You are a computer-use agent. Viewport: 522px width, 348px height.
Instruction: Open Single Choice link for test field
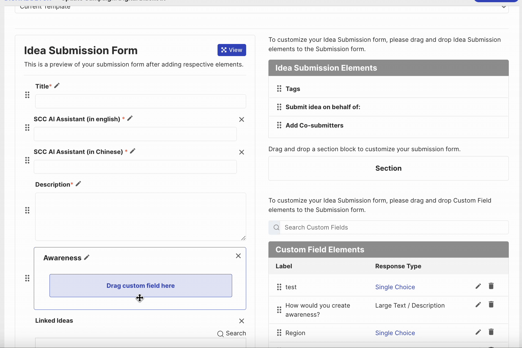coord(395,287)
